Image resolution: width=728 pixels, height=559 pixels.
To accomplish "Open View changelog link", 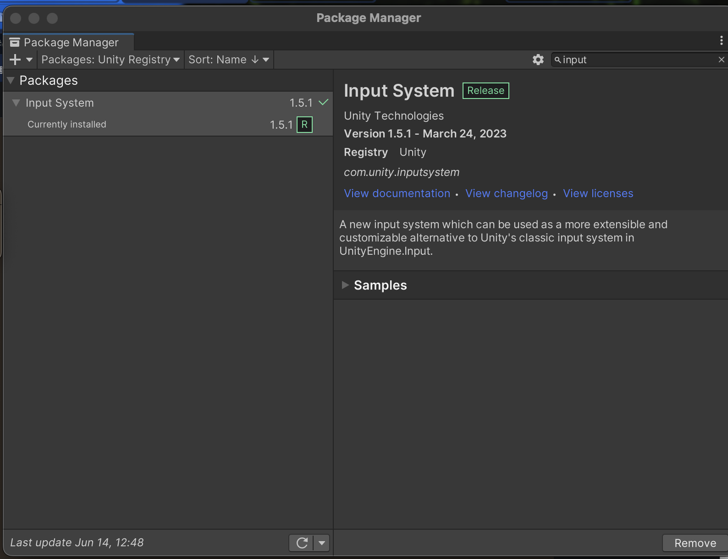I will click(507, 193).
